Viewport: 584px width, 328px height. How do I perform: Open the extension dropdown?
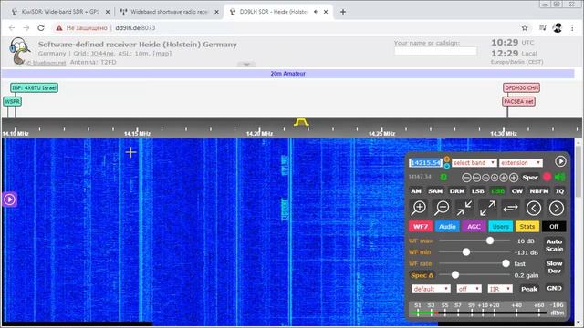click(x=521, y=163)
